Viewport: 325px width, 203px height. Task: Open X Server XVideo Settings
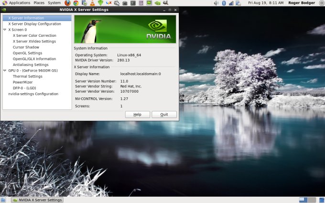point(34,41)
